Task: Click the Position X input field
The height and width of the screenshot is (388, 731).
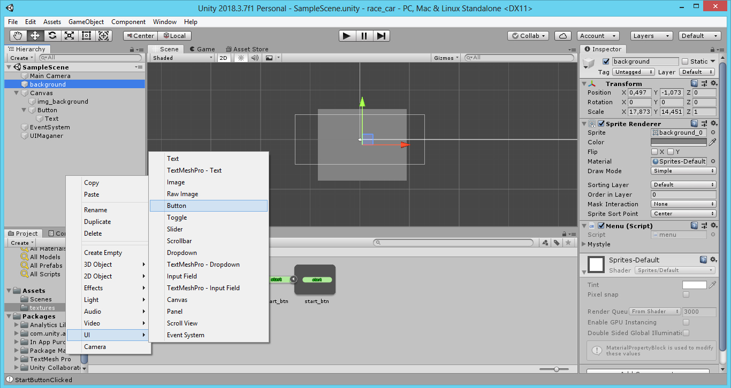Action: pyautogui.click(x=639, y=92)
